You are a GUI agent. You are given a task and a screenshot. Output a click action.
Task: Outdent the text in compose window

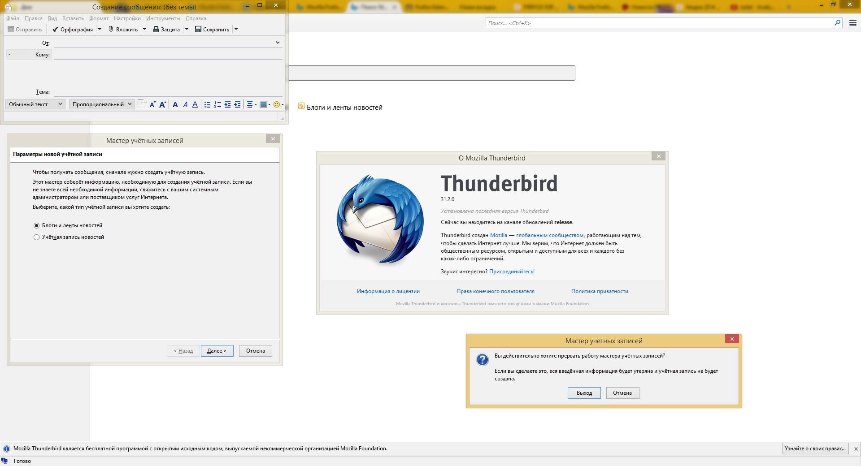(x=228, y=104)
